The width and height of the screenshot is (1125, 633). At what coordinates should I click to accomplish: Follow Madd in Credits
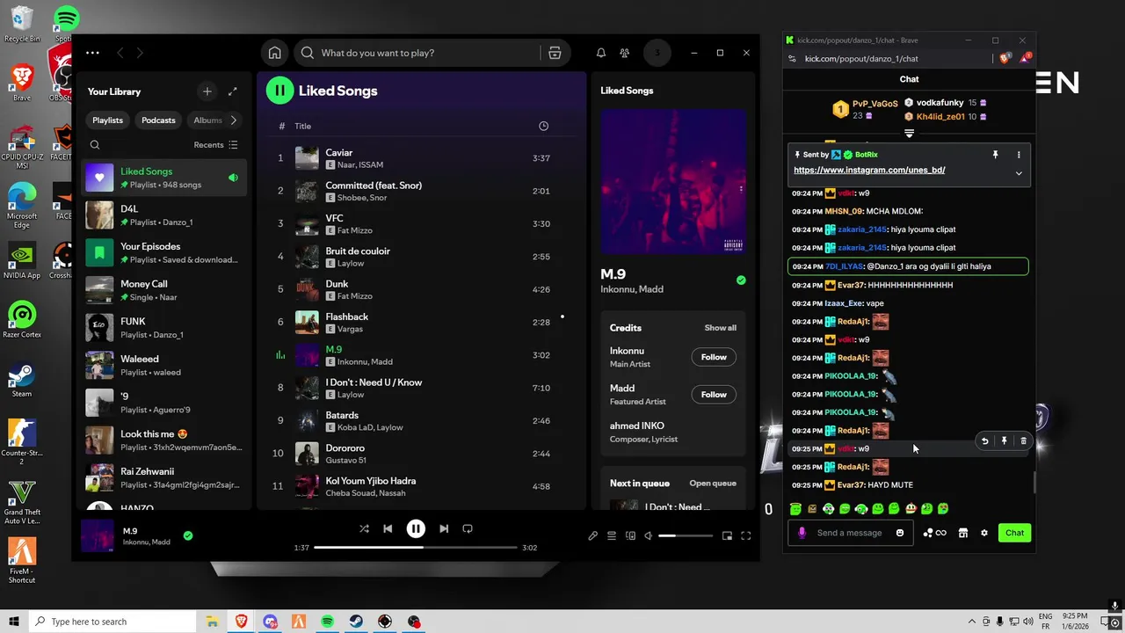714,395
